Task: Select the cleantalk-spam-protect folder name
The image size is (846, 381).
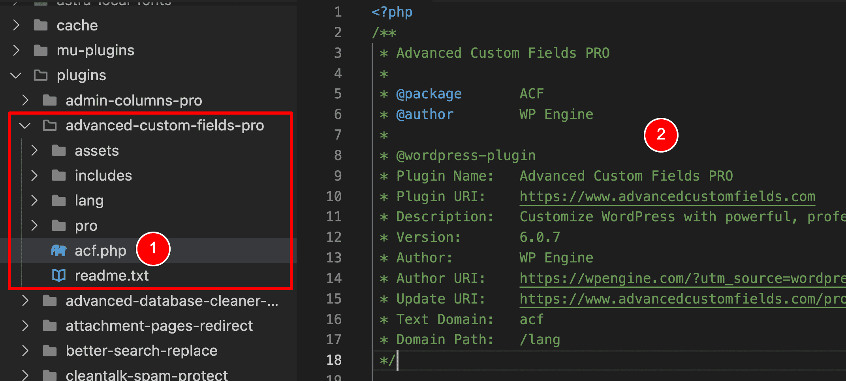Action: click(x=147, y=375)
